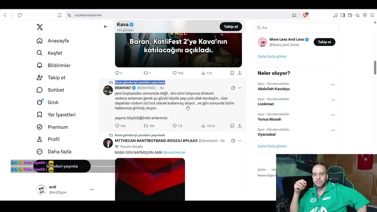
Task: Like the KatliFest post with 150 likes
Action: pos(178,73)
